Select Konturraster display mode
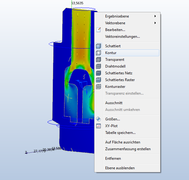Viewport: 189px width, 180px height. click(127, 87)
